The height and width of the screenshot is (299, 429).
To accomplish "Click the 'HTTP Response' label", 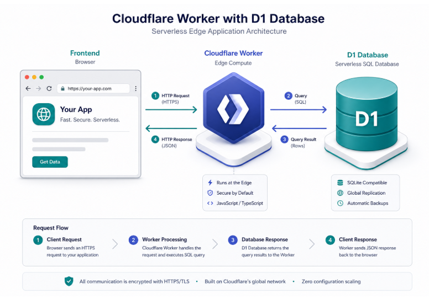I will (x=177, y=139).
